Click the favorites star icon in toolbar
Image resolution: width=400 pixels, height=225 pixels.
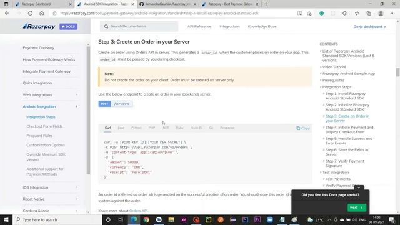(x=357, y=13)
